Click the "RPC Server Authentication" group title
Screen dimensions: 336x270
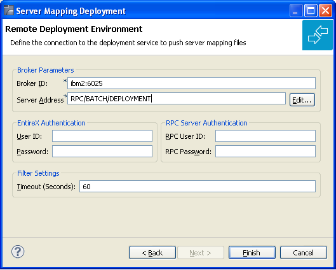[x=206, y=123]
